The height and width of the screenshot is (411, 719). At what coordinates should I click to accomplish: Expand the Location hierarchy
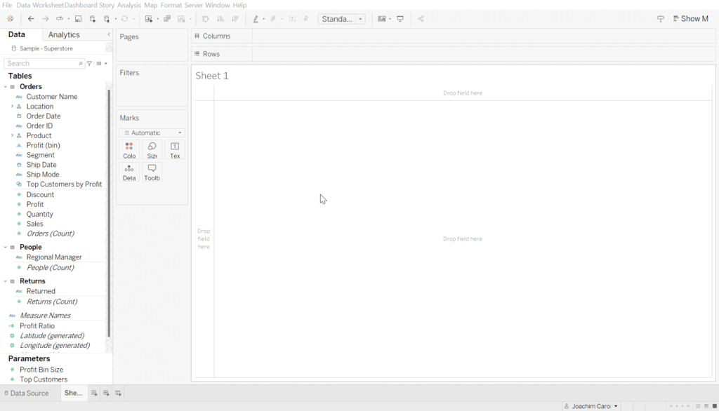13,107
